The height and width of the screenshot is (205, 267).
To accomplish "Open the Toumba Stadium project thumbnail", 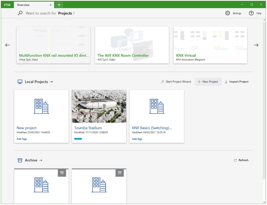I will (x=99, y=106).
